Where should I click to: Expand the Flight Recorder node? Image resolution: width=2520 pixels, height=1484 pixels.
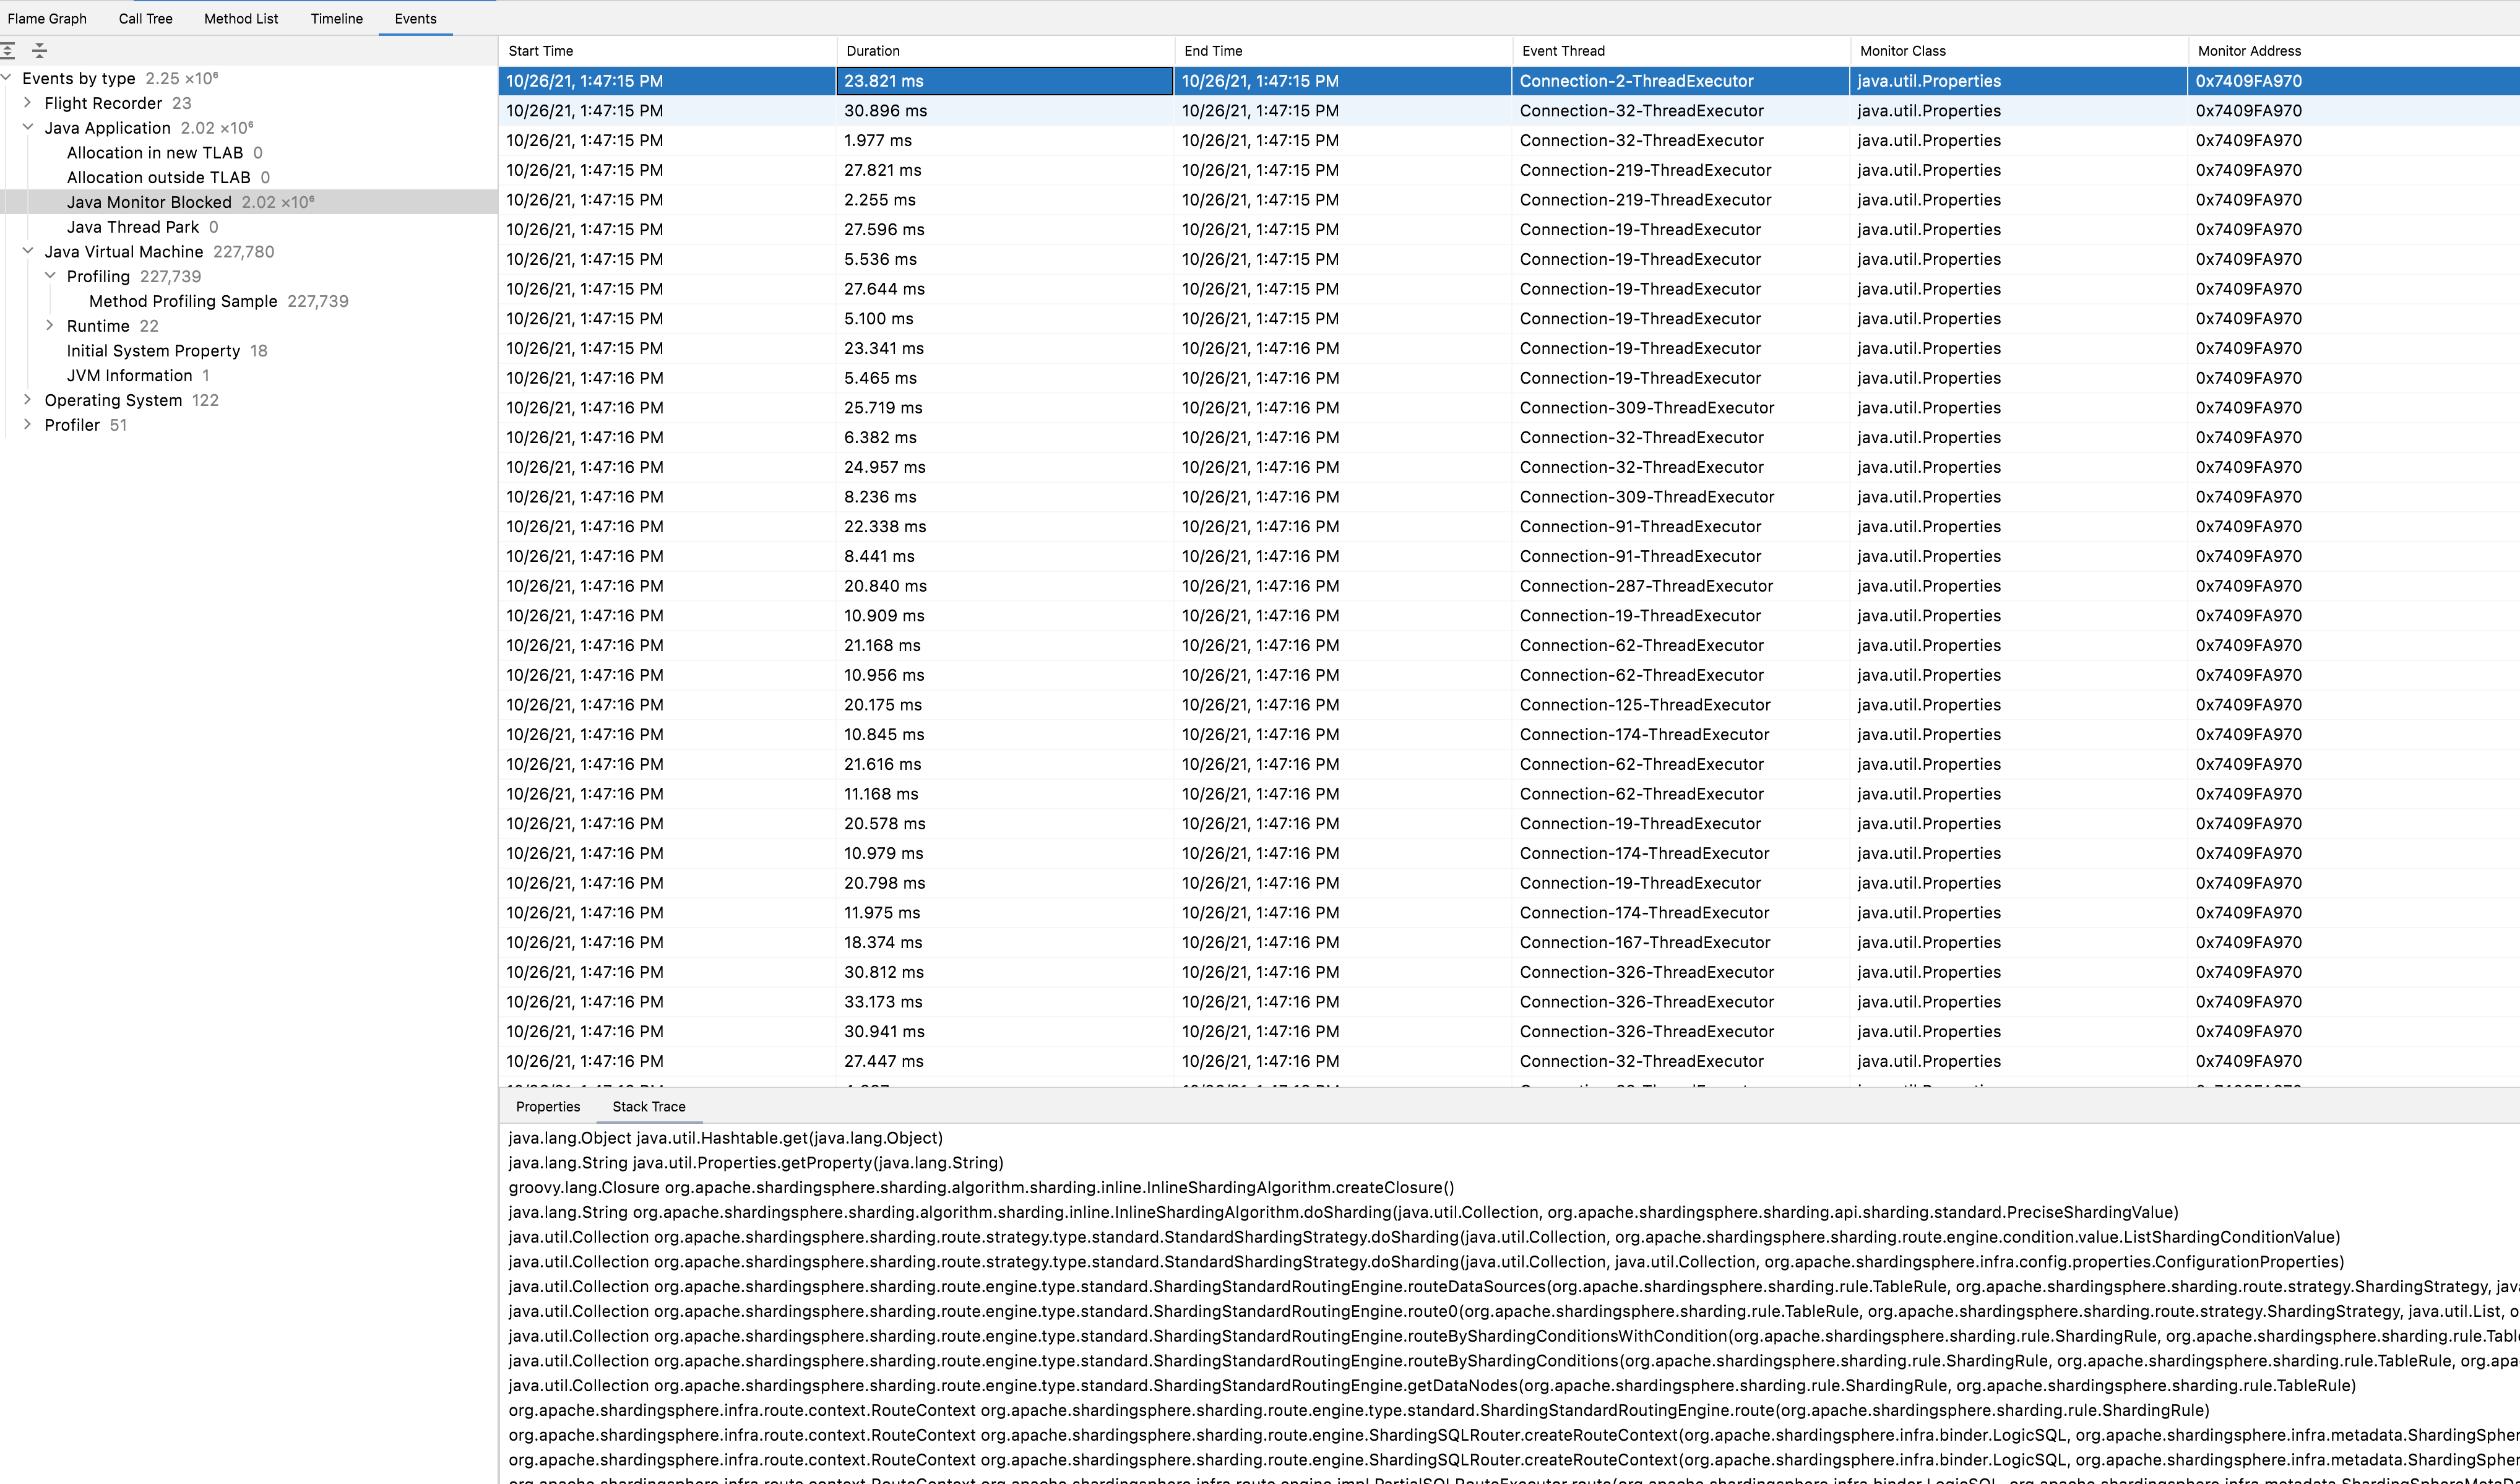click(x=27, y=103)
